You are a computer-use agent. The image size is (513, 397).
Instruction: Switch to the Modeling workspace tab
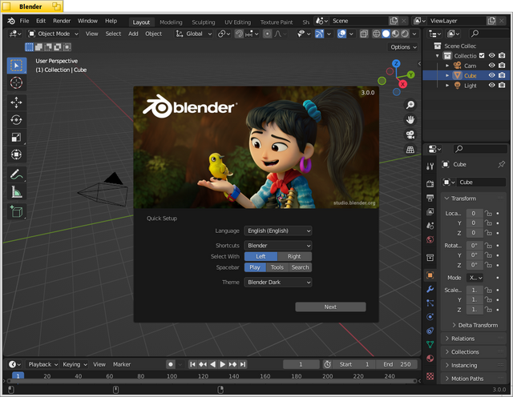pos(171,22)
